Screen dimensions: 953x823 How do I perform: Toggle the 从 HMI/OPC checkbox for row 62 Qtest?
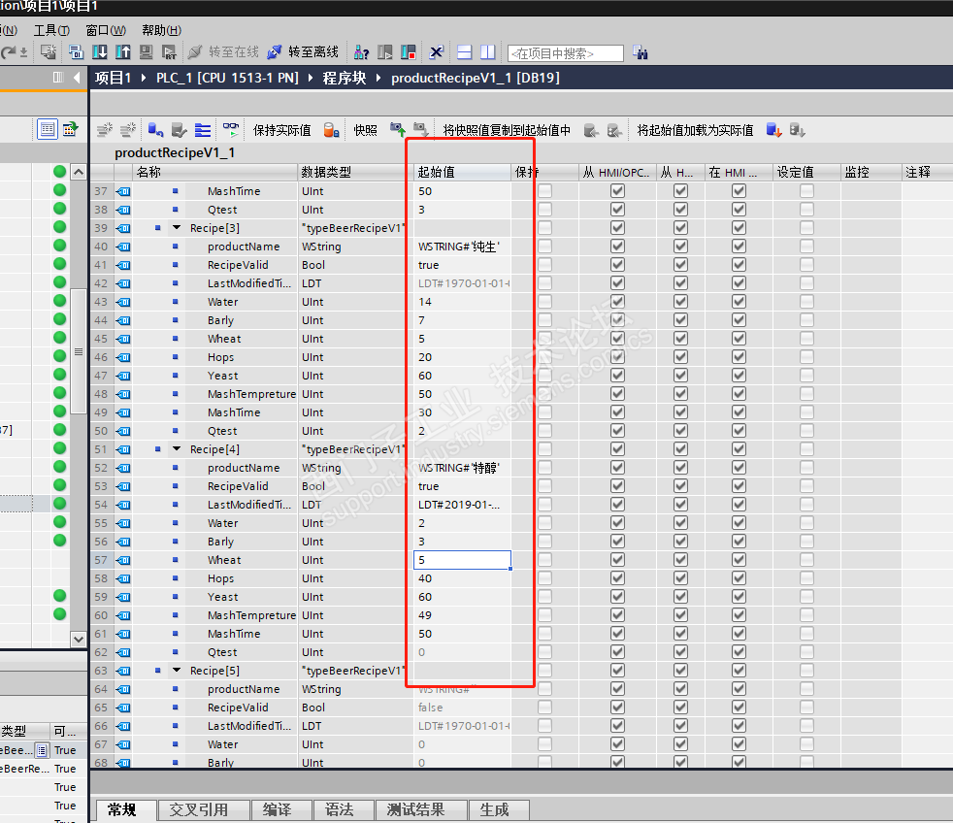[x=617, y=651]
